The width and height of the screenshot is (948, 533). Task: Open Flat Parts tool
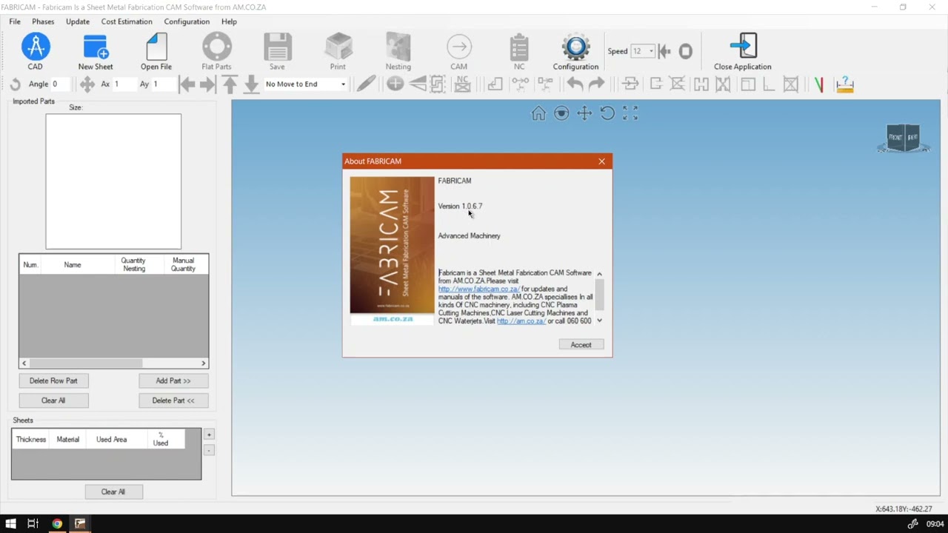[x=217, y=47]
